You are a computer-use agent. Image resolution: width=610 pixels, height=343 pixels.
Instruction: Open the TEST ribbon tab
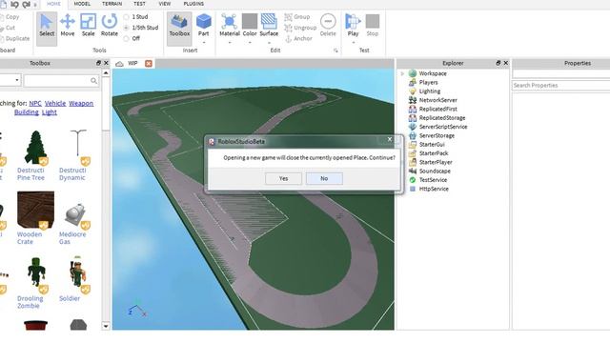click(139, 4)
